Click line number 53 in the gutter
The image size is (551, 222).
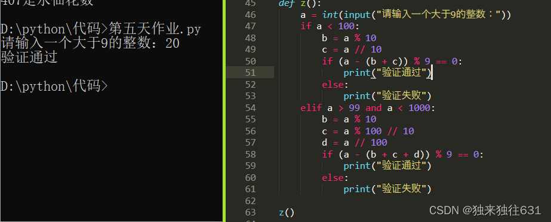click(x=250, y=96)
